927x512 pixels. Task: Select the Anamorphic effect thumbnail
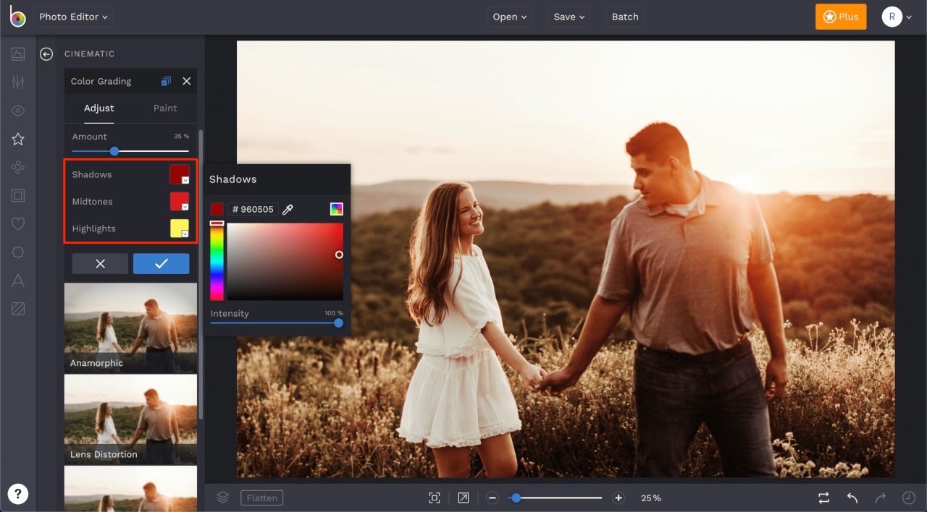[130, 325]
